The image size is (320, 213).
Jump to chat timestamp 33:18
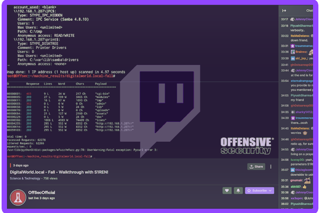point(284,26)
